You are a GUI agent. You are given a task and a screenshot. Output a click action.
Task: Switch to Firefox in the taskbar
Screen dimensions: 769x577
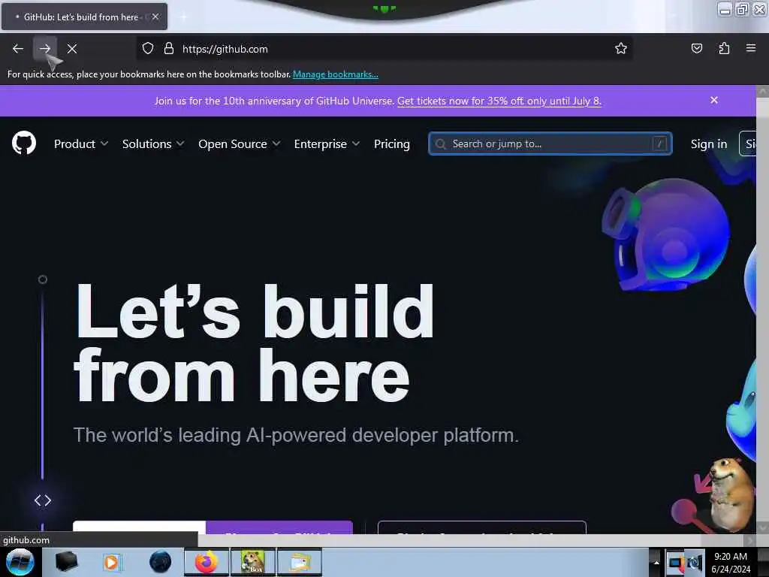click(x=207, y=562)
